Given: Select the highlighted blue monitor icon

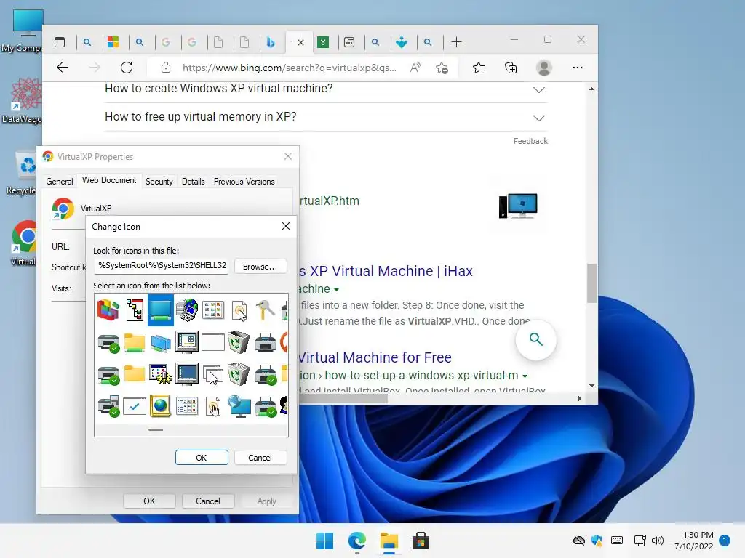Looking at the screenshot, I should tap(161, 310).
